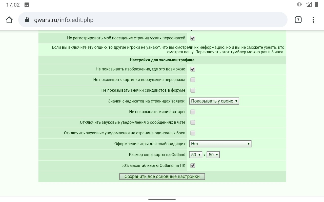
Task: Tap the battery status icon
Action: tap(316, 4)
